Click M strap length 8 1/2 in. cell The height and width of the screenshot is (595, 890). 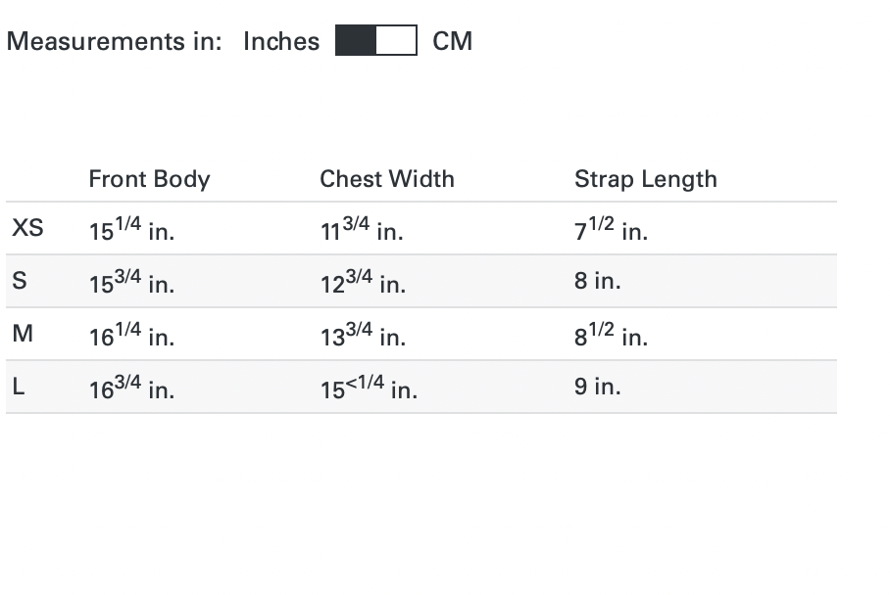[611, 336]
